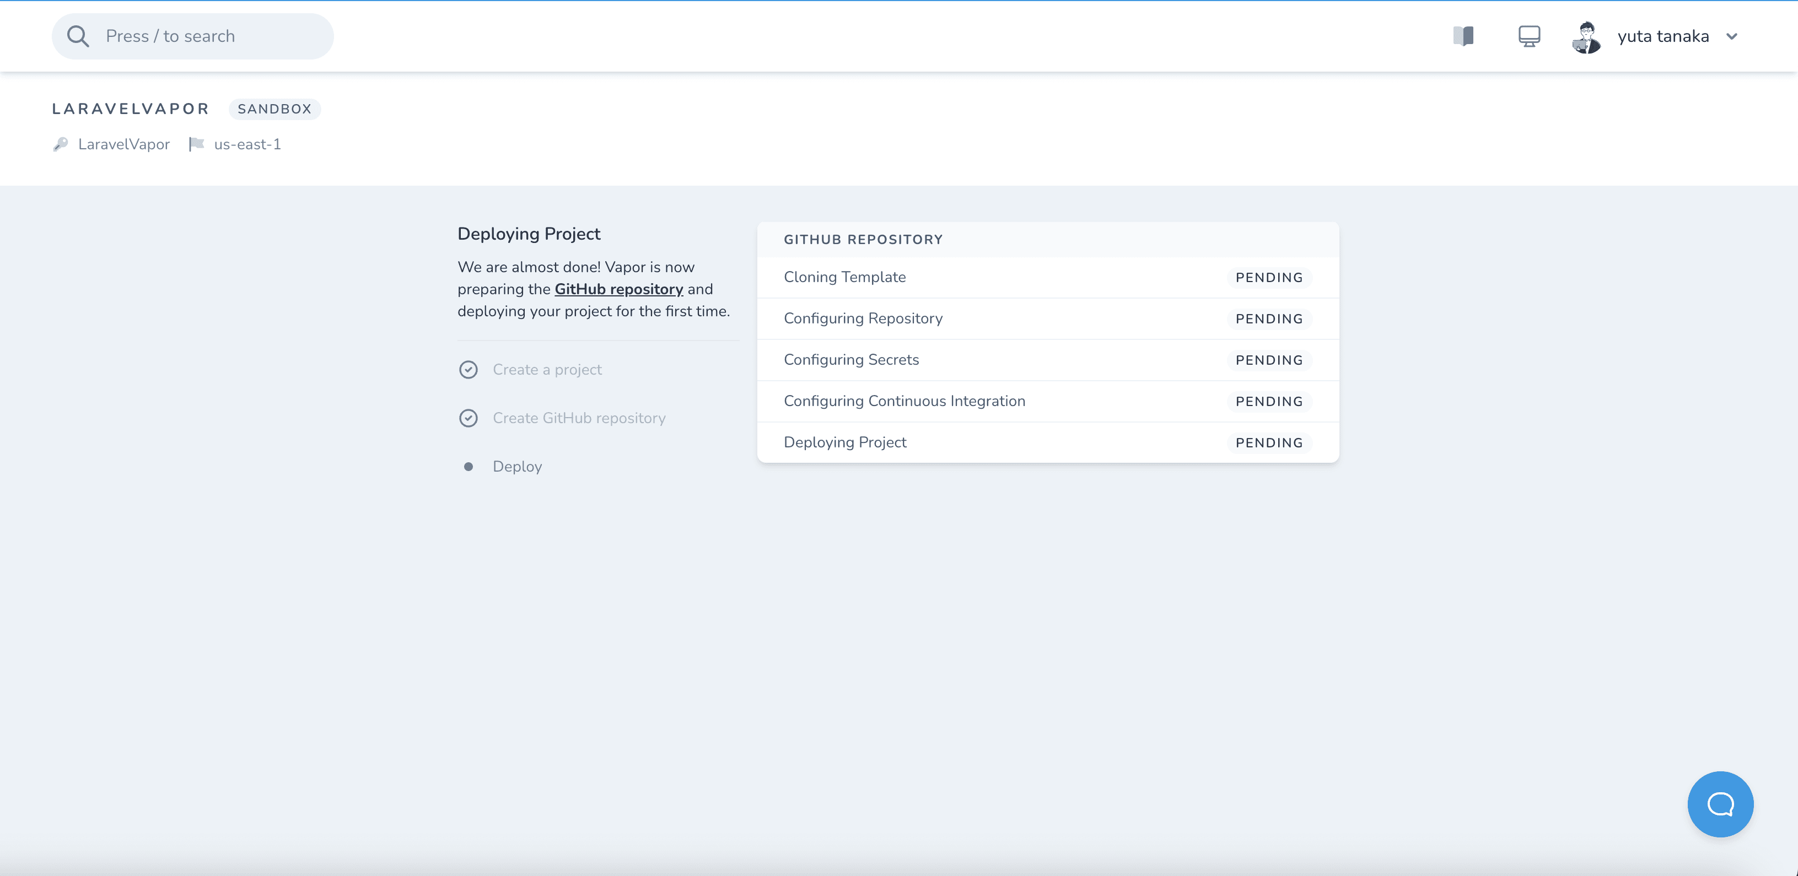Expand the account dropdown chevron

click(x=1732, y=37)
